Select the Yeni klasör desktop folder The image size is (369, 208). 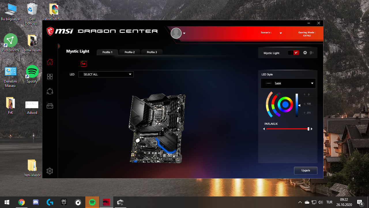coord(32,168)
